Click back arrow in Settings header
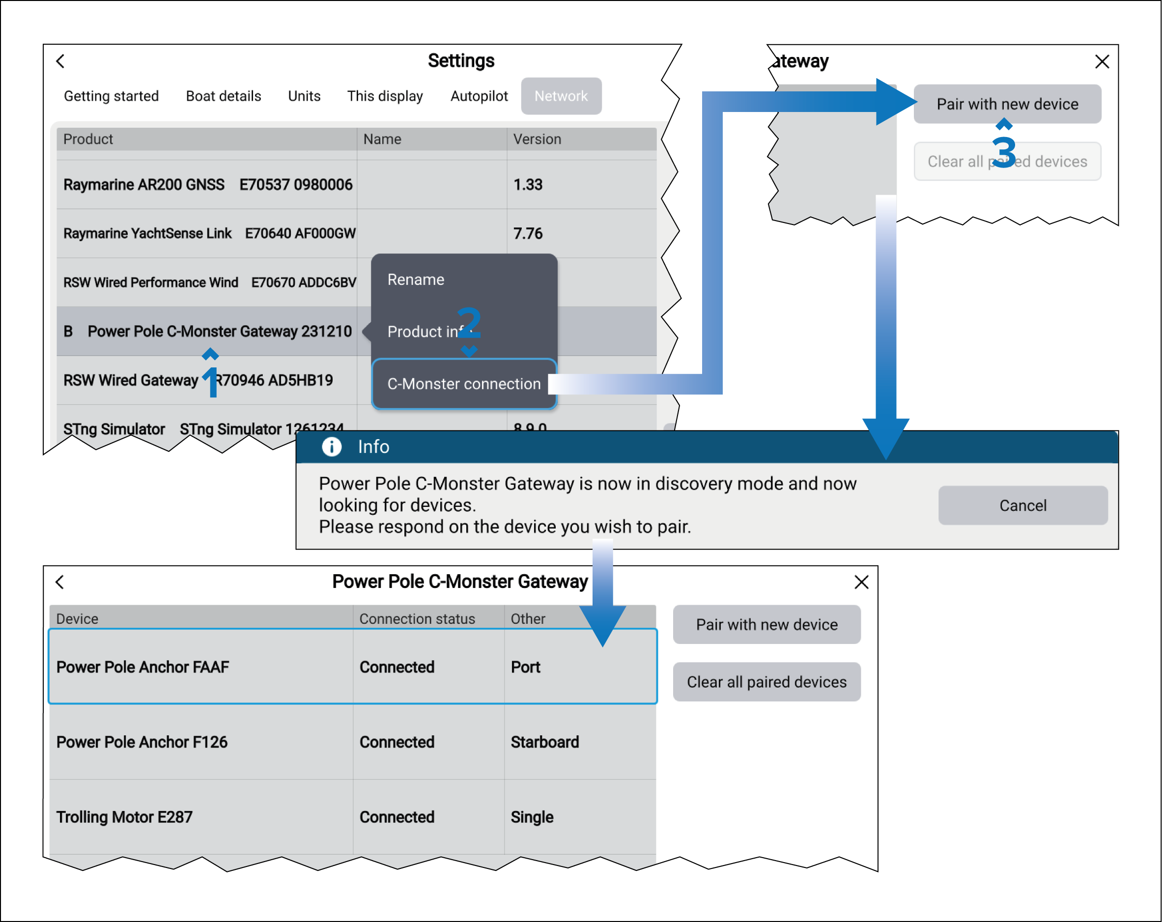 pyautogui.click(x=60, y=61)
